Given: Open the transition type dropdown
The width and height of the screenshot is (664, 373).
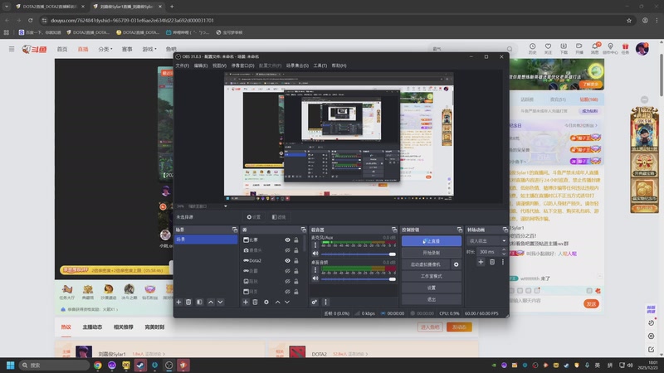Looking at the screenshot, I should pos(486,240).
